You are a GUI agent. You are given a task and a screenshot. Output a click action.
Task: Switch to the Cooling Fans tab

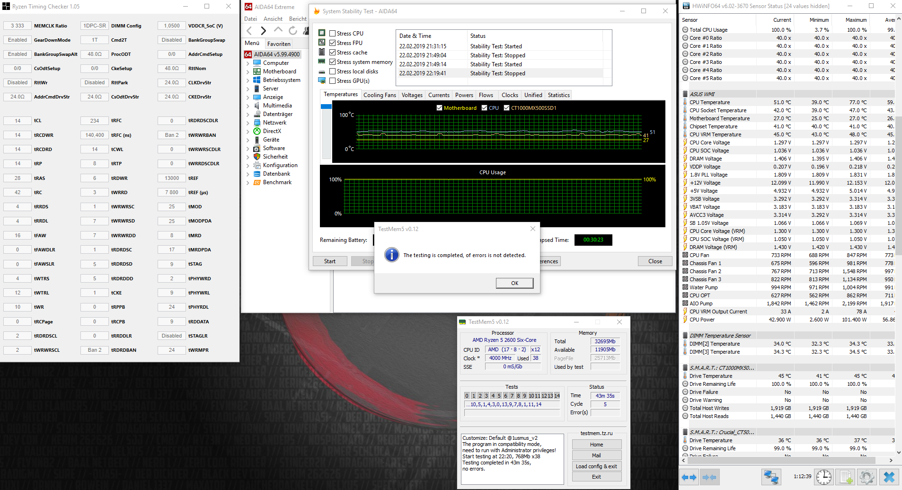(x=380, y=95)
